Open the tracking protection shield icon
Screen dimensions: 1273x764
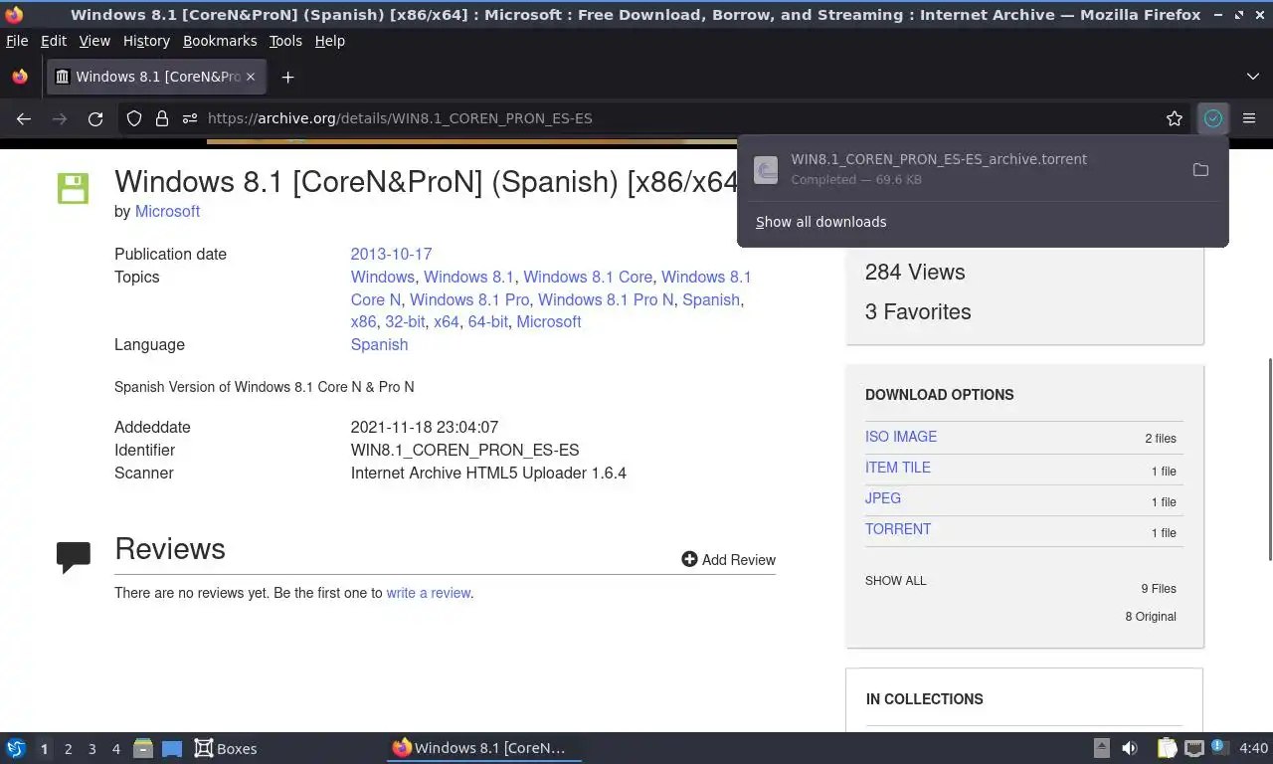(134, 118)
